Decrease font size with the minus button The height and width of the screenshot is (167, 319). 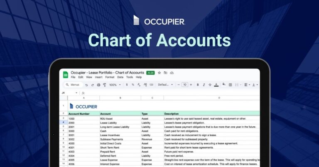tap(179, 85)
